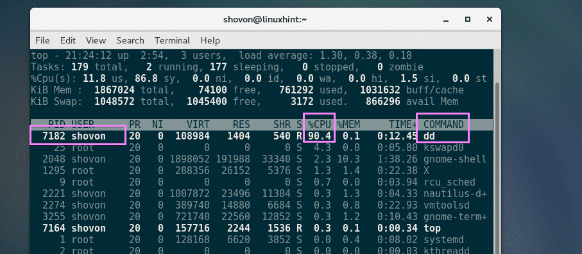
Task: Click the rcu_sched process name
Action: pyautogui.click(x=449, y=182)
